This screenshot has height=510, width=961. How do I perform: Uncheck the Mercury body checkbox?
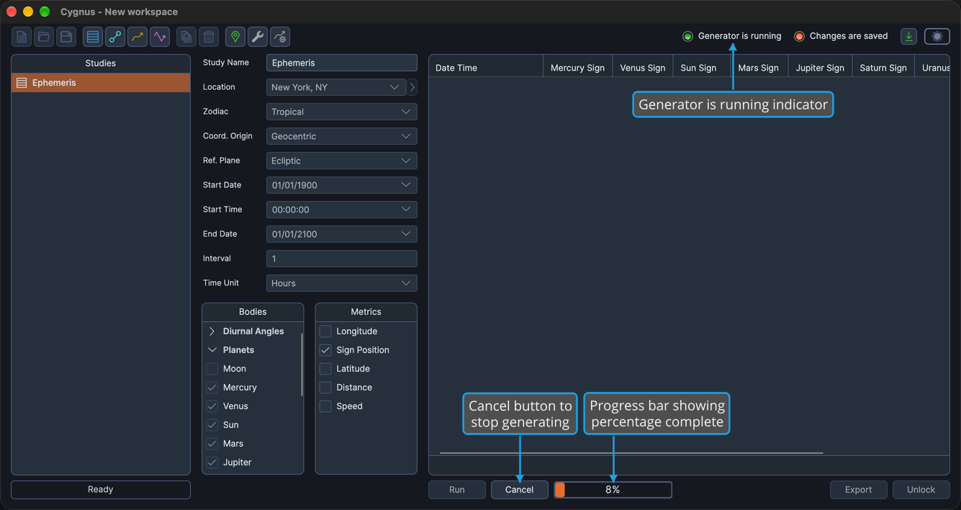[x=212, y=388]
